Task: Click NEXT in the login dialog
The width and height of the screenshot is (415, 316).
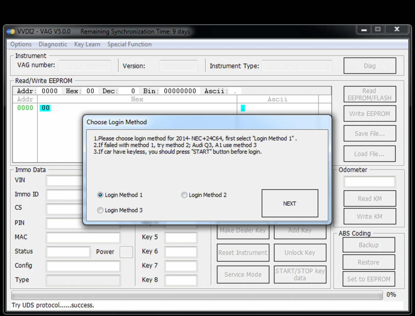Action: (290, 203)
